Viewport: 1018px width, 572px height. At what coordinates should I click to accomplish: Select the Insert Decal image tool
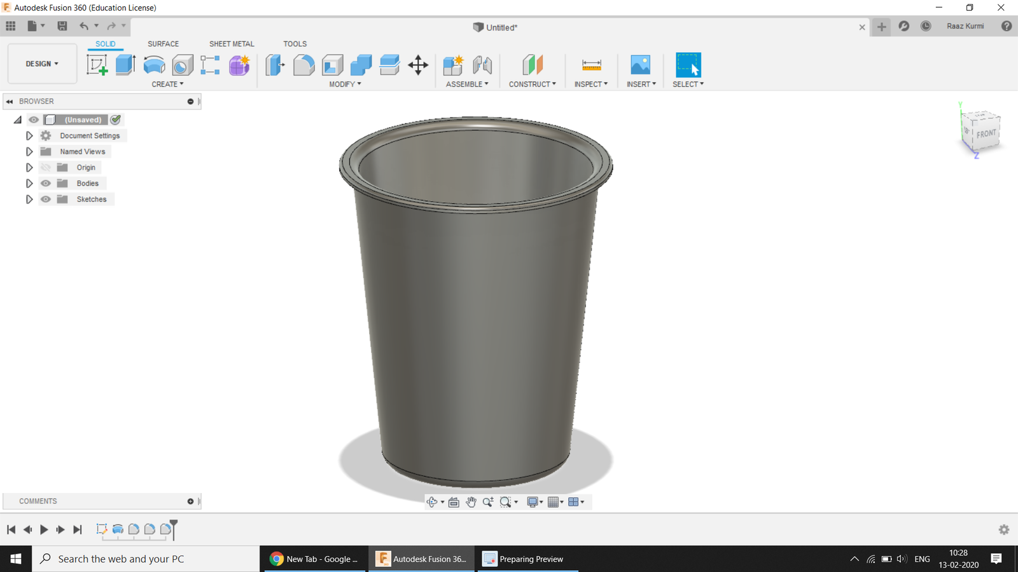[x=640, y=65]
